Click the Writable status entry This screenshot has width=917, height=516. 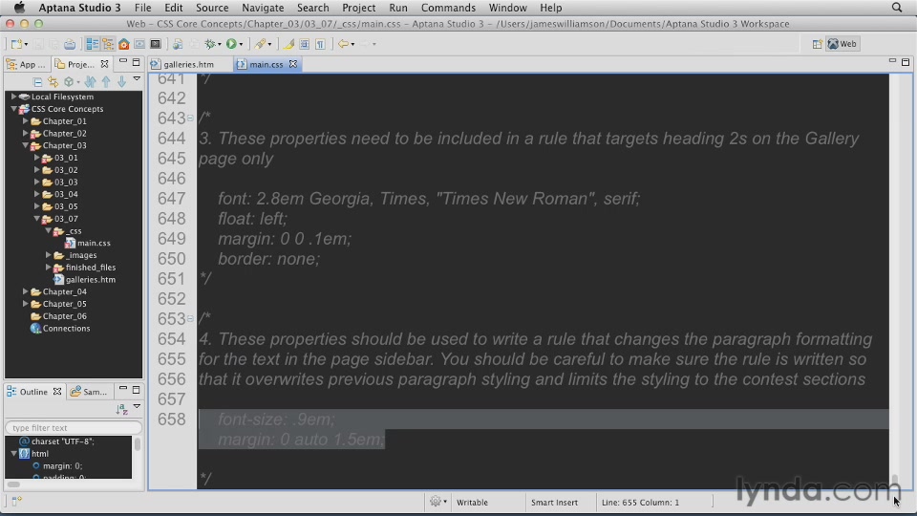(472, 502)
